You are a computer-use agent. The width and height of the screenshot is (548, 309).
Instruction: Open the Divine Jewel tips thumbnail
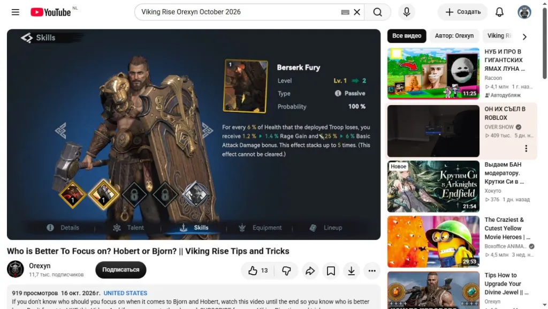pyautogui.click(x=433, y=290)
